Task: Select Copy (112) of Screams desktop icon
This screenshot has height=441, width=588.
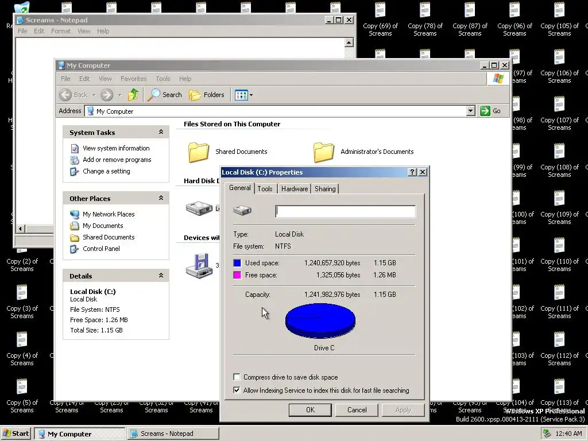Action: (559, 349)
